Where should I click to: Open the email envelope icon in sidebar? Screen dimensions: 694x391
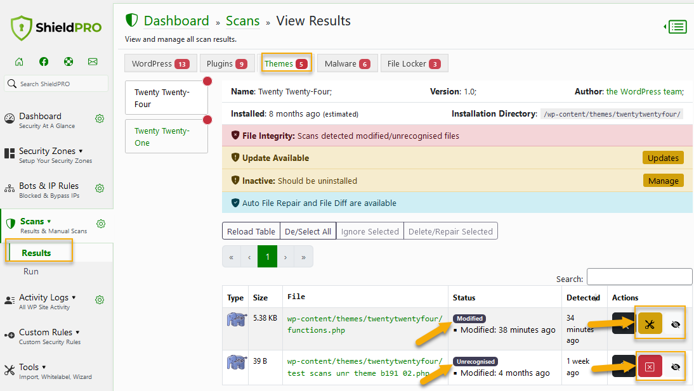(x=93, y=62)
